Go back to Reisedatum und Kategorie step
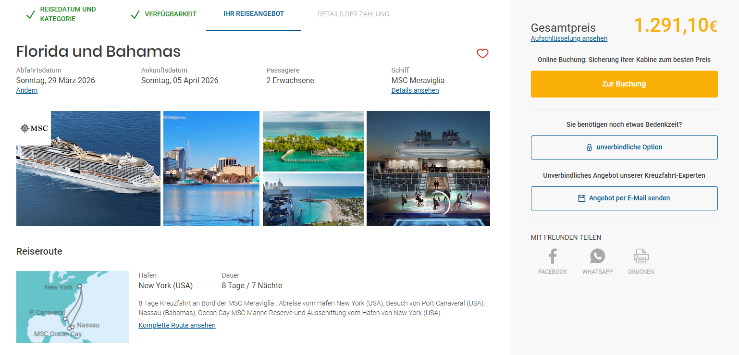 coord(68,14)
